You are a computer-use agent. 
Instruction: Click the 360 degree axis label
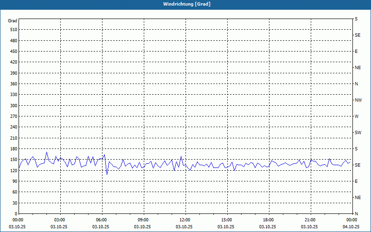click(x=14, y=84)
